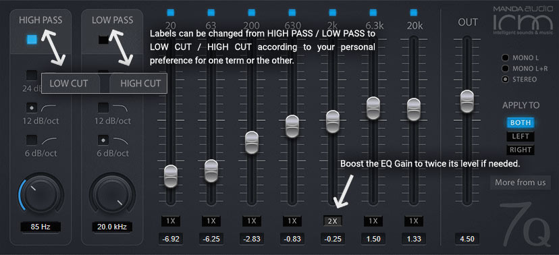The image size is (559, 255).
Task: Apply EQ to RIGHT channel only
Action: [521, 150]
